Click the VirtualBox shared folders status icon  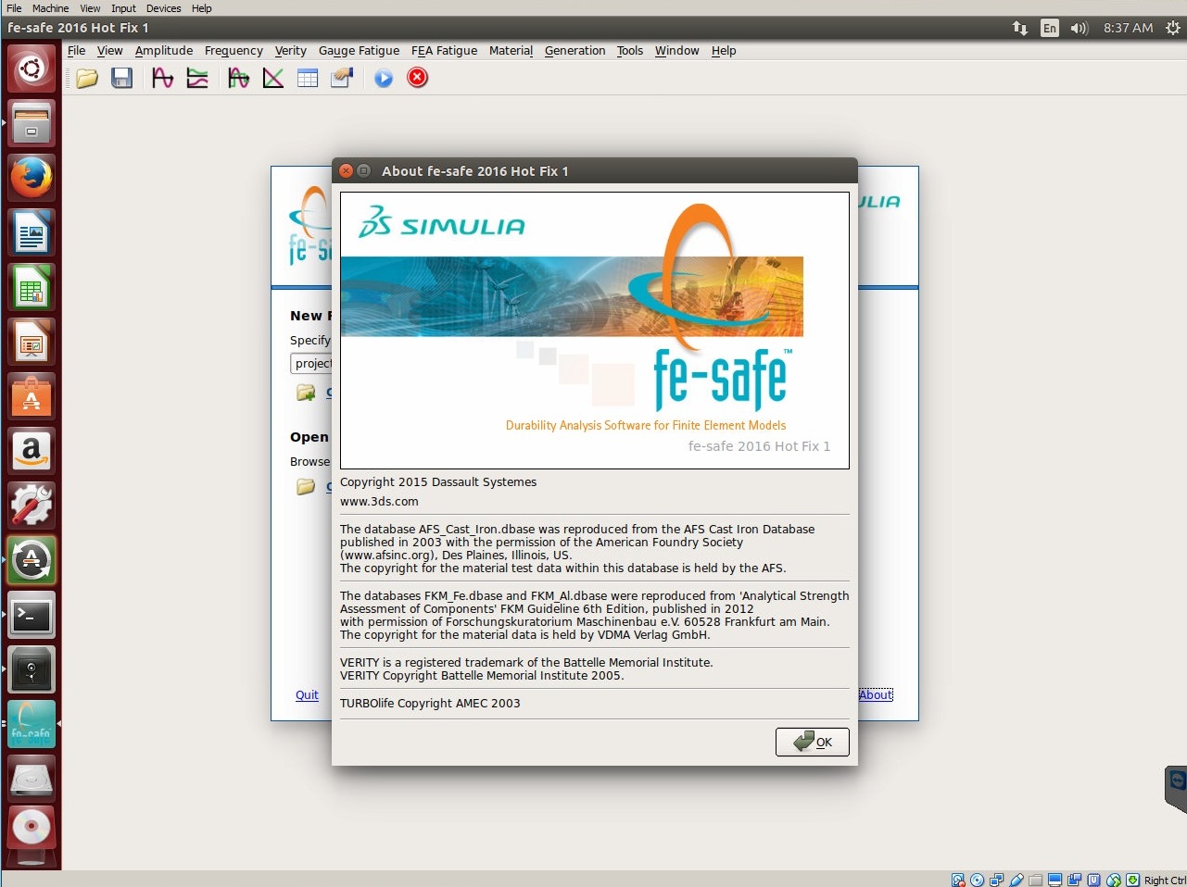pos(1036,880)
